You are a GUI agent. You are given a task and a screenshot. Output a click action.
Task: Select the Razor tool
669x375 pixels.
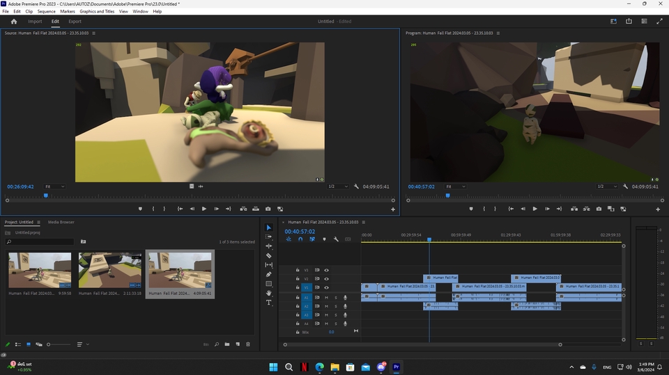[x=269, y=255]
